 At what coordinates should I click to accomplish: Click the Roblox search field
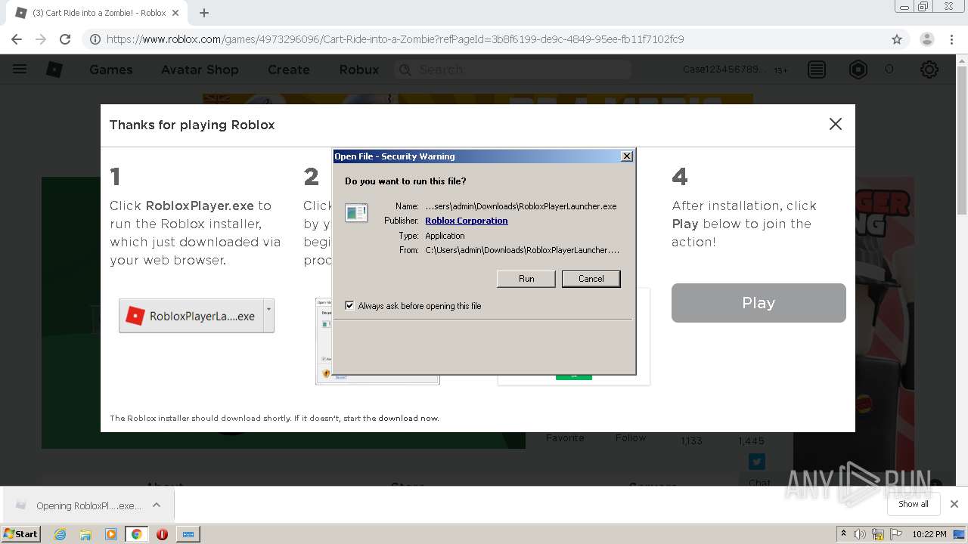click(512, 70)
